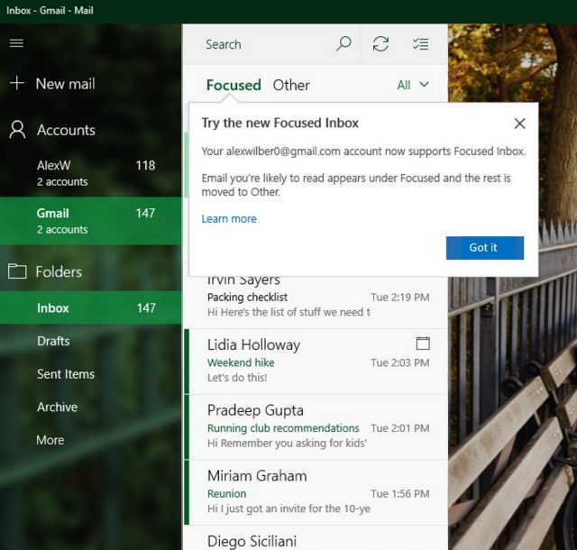Click in the Search field

[270, 44]
